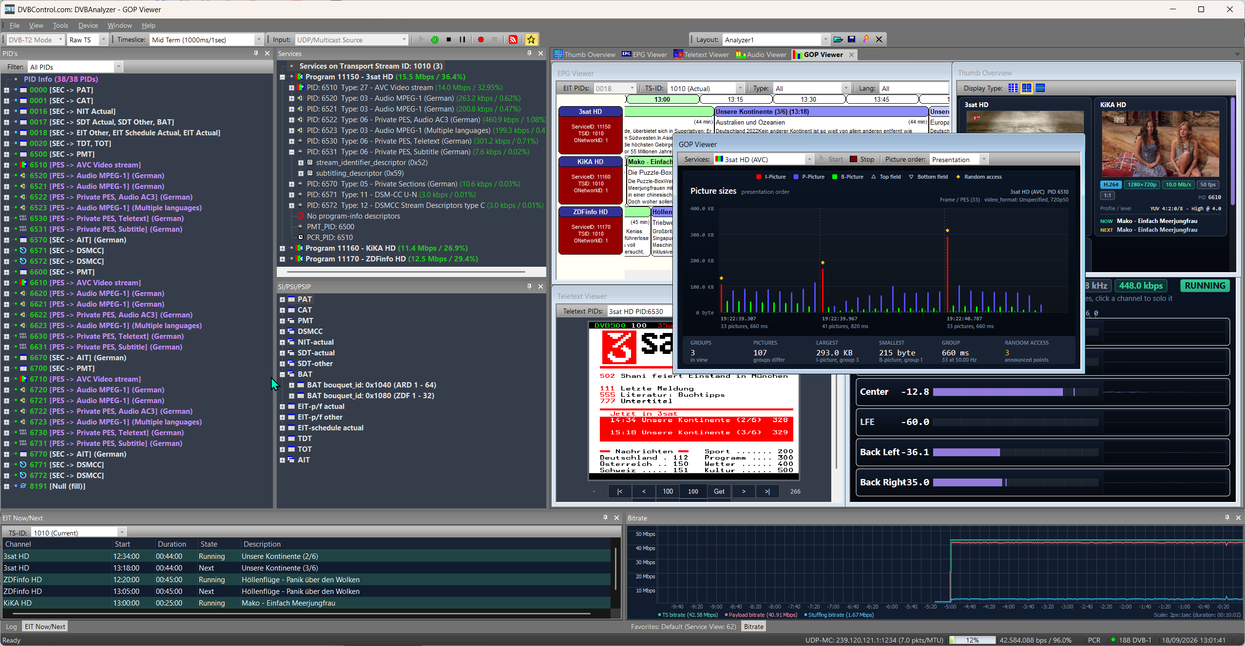The width and height of the screenshot is (1245, 646).
Task: Switch to the Teletext Viewer tab
Action: tap(701, 55)
